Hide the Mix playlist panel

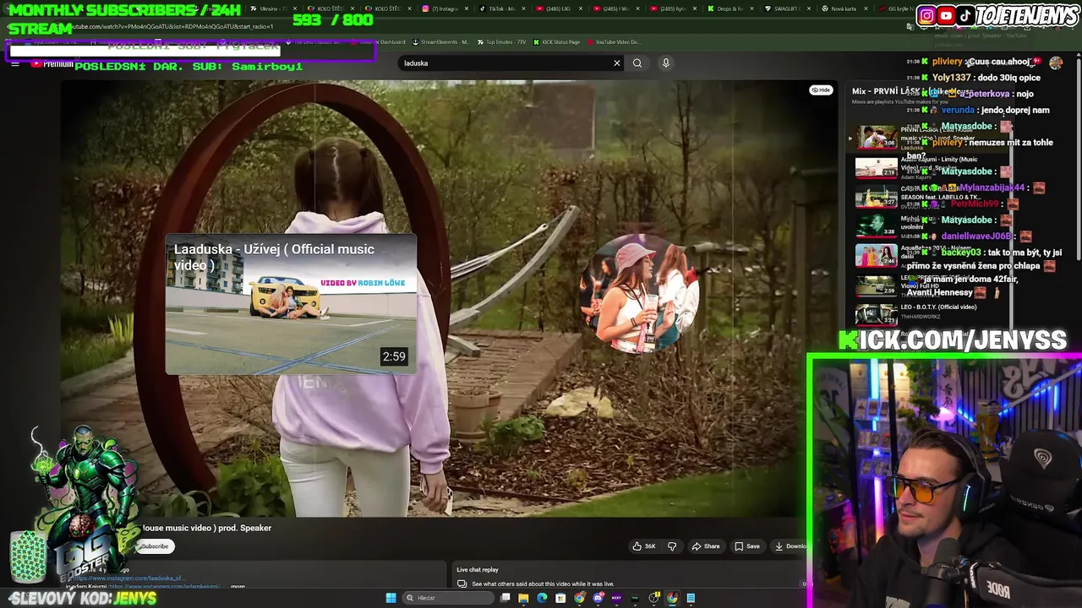821,90
